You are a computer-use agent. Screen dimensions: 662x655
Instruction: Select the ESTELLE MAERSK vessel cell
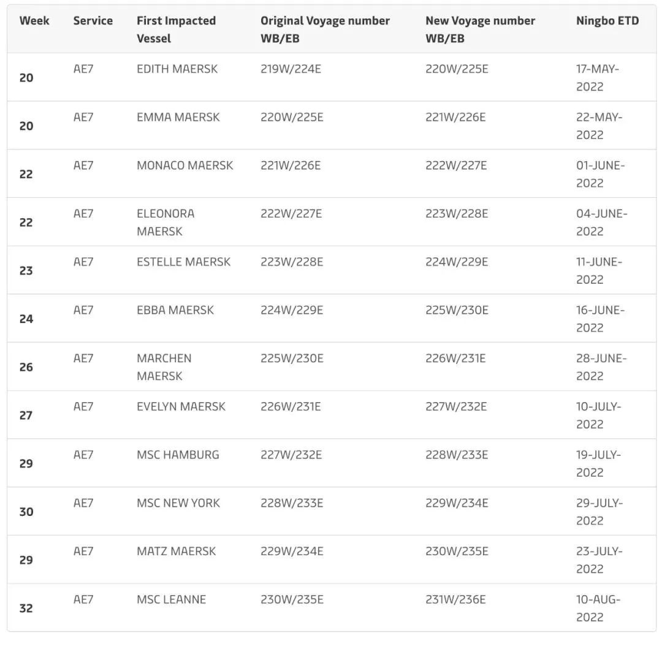tap(183, 262)
